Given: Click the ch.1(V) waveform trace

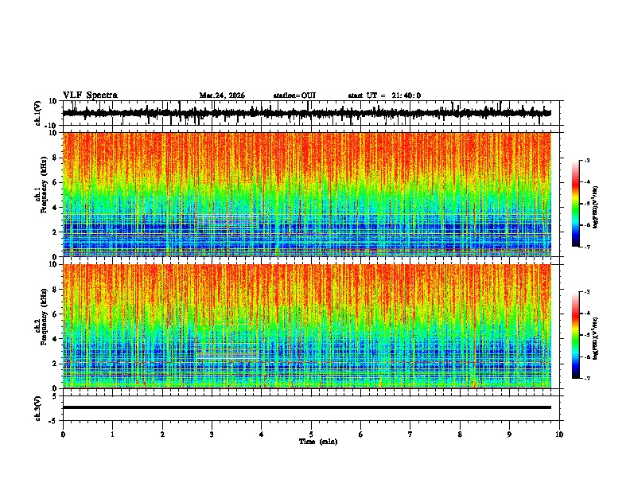Looking at the screenshot, I should click(x=307, y=113).
